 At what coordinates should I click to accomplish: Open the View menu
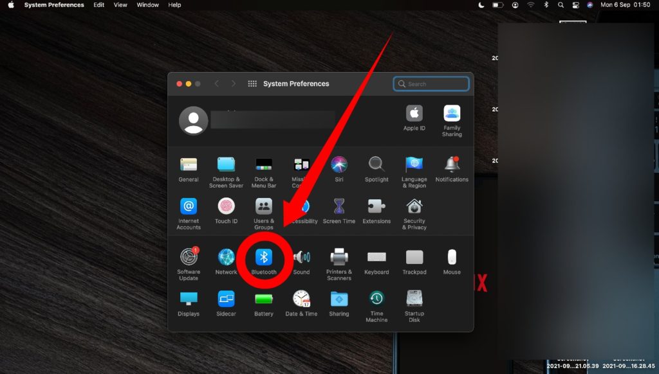pos(120,5)
